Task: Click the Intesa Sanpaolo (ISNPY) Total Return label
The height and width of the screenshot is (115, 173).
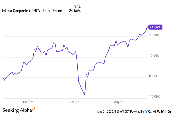Action: pos(32,11)
